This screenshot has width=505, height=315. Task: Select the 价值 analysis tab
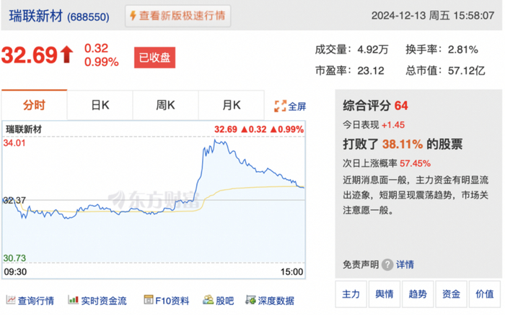pyautogui.click(x=485, y=294)
